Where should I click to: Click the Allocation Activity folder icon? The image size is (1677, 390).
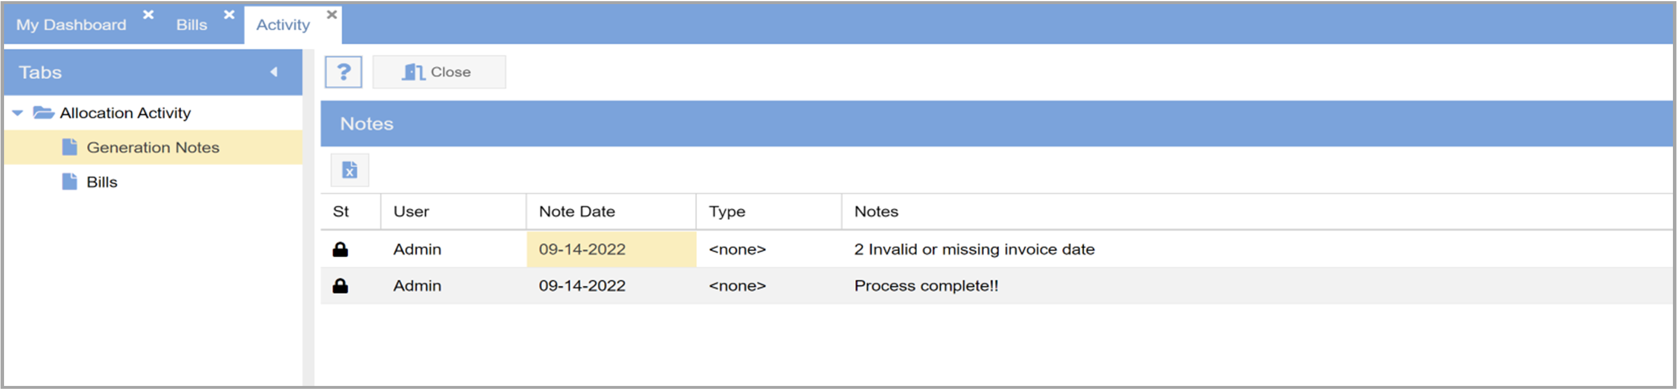[x=43, y=112]
